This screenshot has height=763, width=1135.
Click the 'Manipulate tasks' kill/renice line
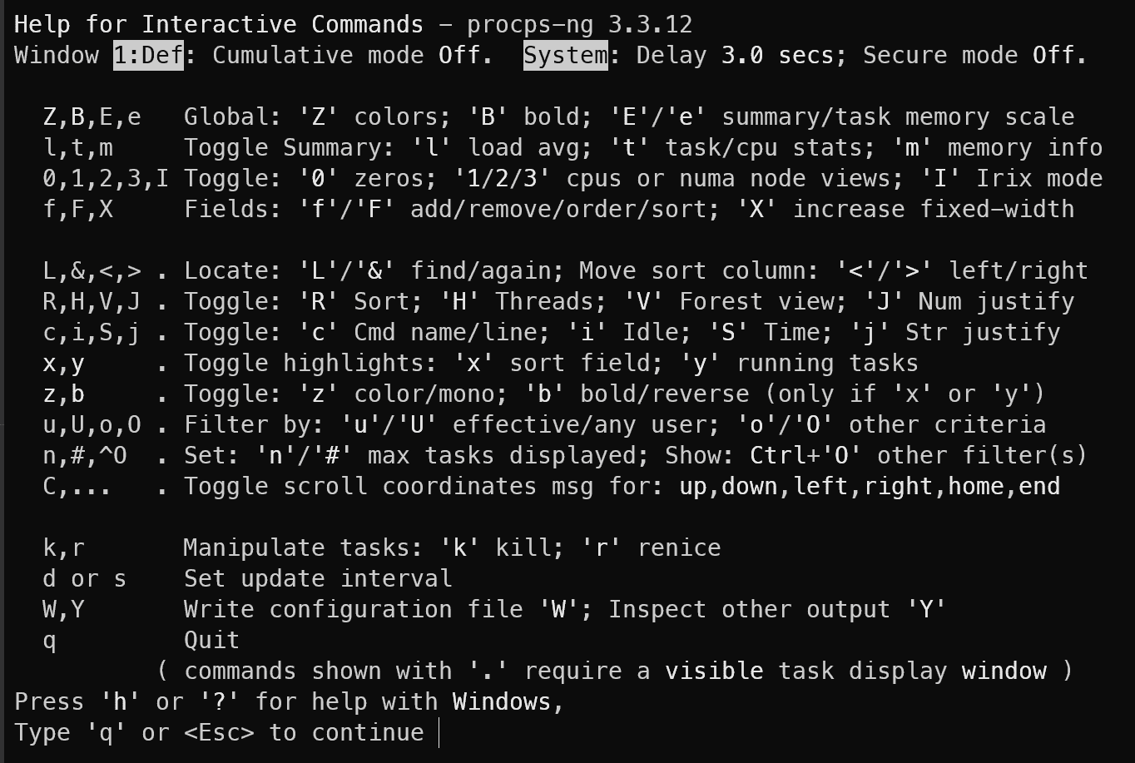(x=452, y=548)
